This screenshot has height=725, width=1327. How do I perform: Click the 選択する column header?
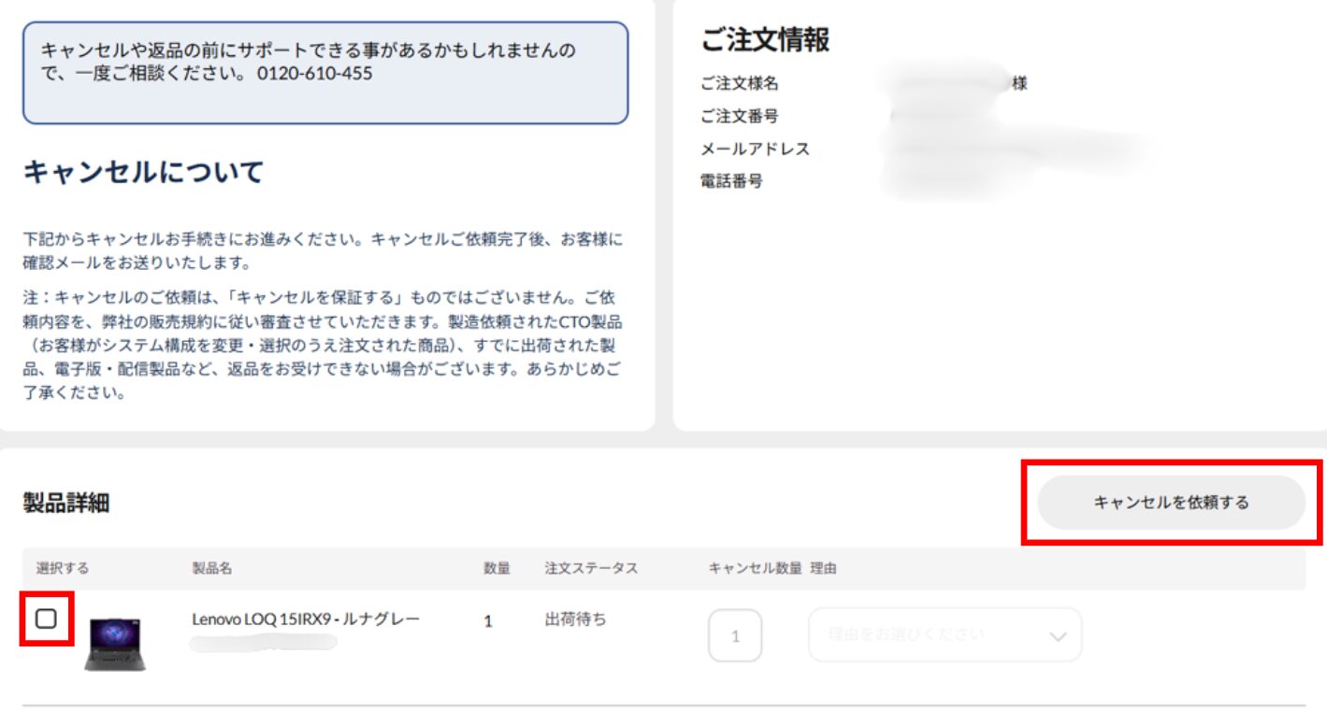point(63,568)
